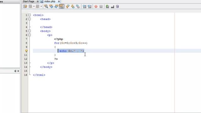
Task: Close the lower-left side panel
Action: [18, 71]
